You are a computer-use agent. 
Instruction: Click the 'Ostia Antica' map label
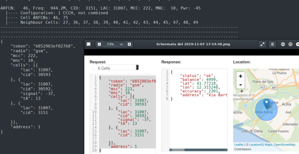pos(264,112)
